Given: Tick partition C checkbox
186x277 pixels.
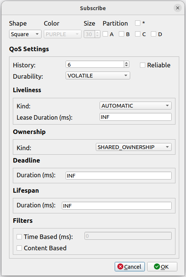Looking at the screenshot, I should [x=137, y=34].
